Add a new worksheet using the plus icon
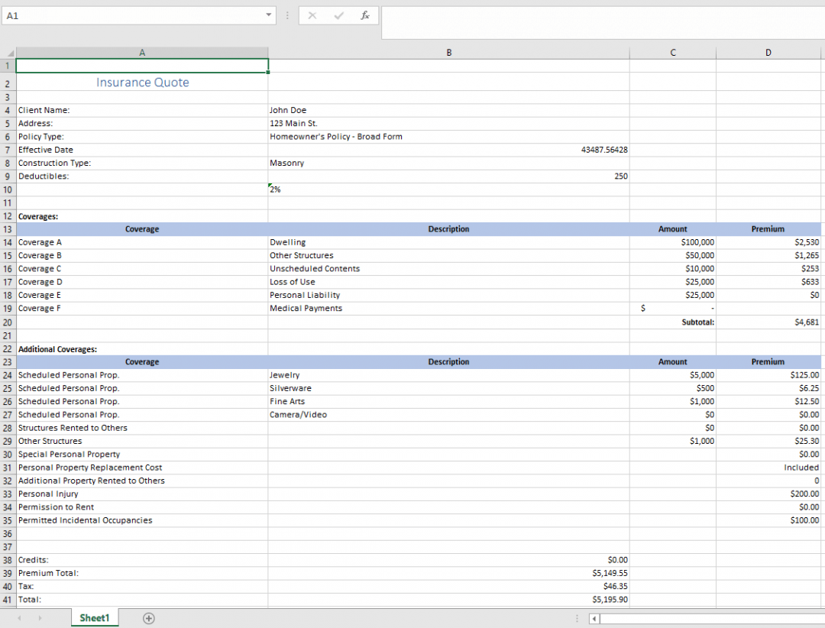825x628 pixels. pyautogui.click(x=148, y=617)
